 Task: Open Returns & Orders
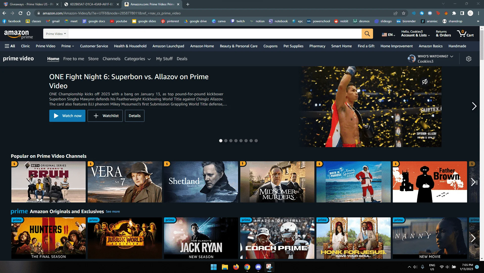(x=443, y=34)
